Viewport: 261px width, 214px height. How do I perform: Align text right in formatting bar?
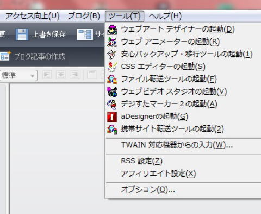(x=74, y=74)
